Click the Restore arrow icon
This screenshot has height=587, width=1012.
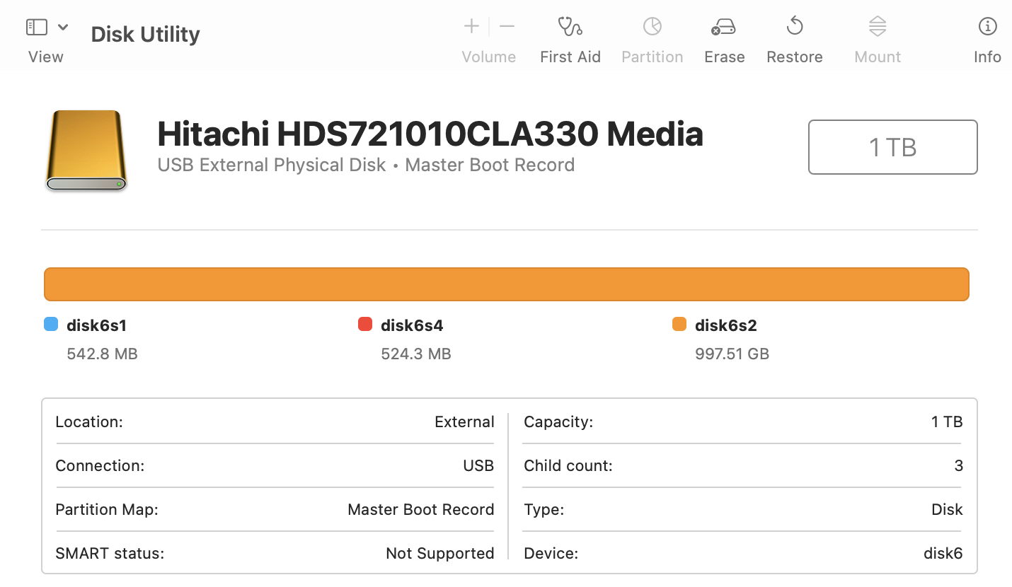pyautogui.click(x=795, y=27)
